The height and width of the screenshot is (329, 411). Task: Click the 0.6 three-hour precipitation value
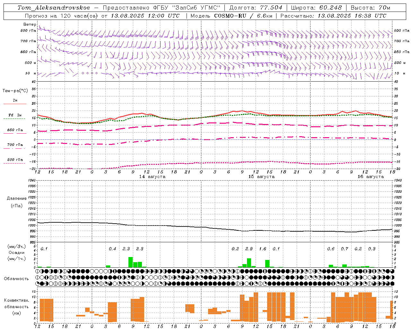[x=331, y=249]
